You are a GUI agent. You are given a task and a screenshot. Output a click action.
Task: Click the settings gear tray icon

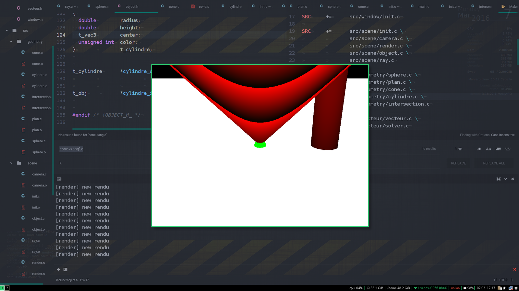tap(516, 288)
